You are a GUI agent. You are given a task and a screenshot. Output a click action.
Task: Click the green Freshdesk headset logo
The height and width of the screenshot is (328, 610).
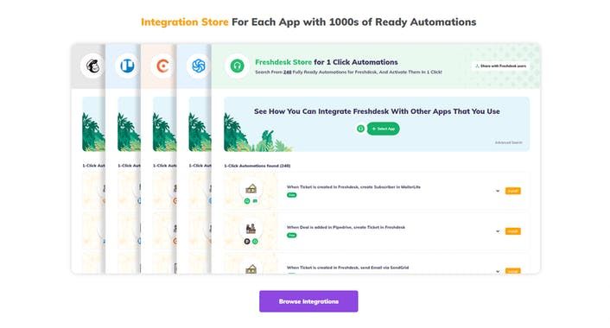click(x=238, y=66)
